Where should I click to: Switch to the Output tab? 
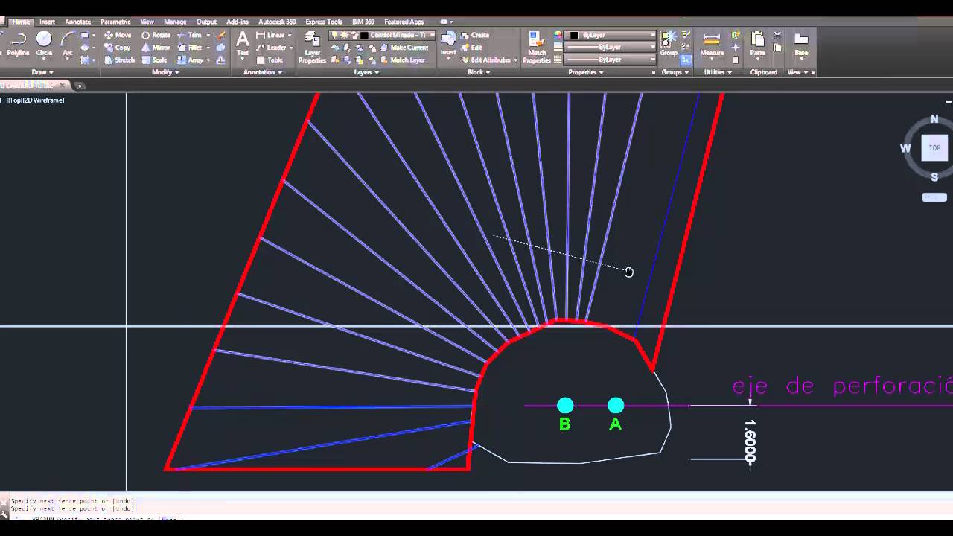tap(206, 22)
